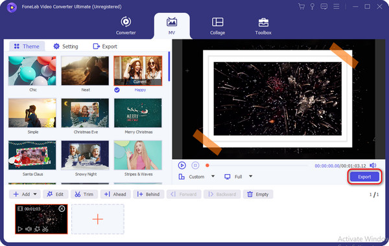This screenshot has width=389, height=246.
Task: Switch to the Toolbox tab
Action: coord(263,26)
